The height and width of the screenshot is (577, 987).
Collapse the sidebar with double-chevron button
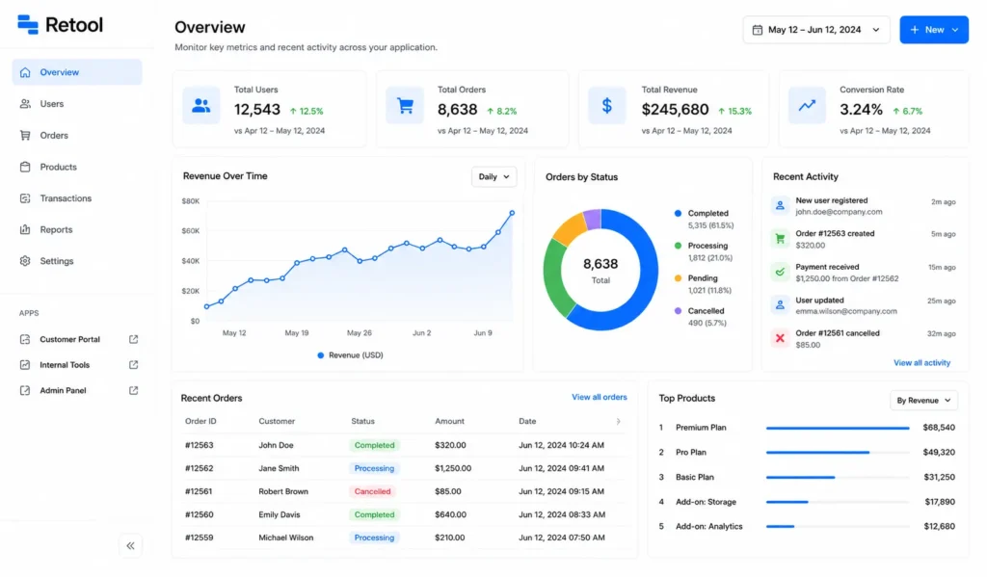click(130, 545)
